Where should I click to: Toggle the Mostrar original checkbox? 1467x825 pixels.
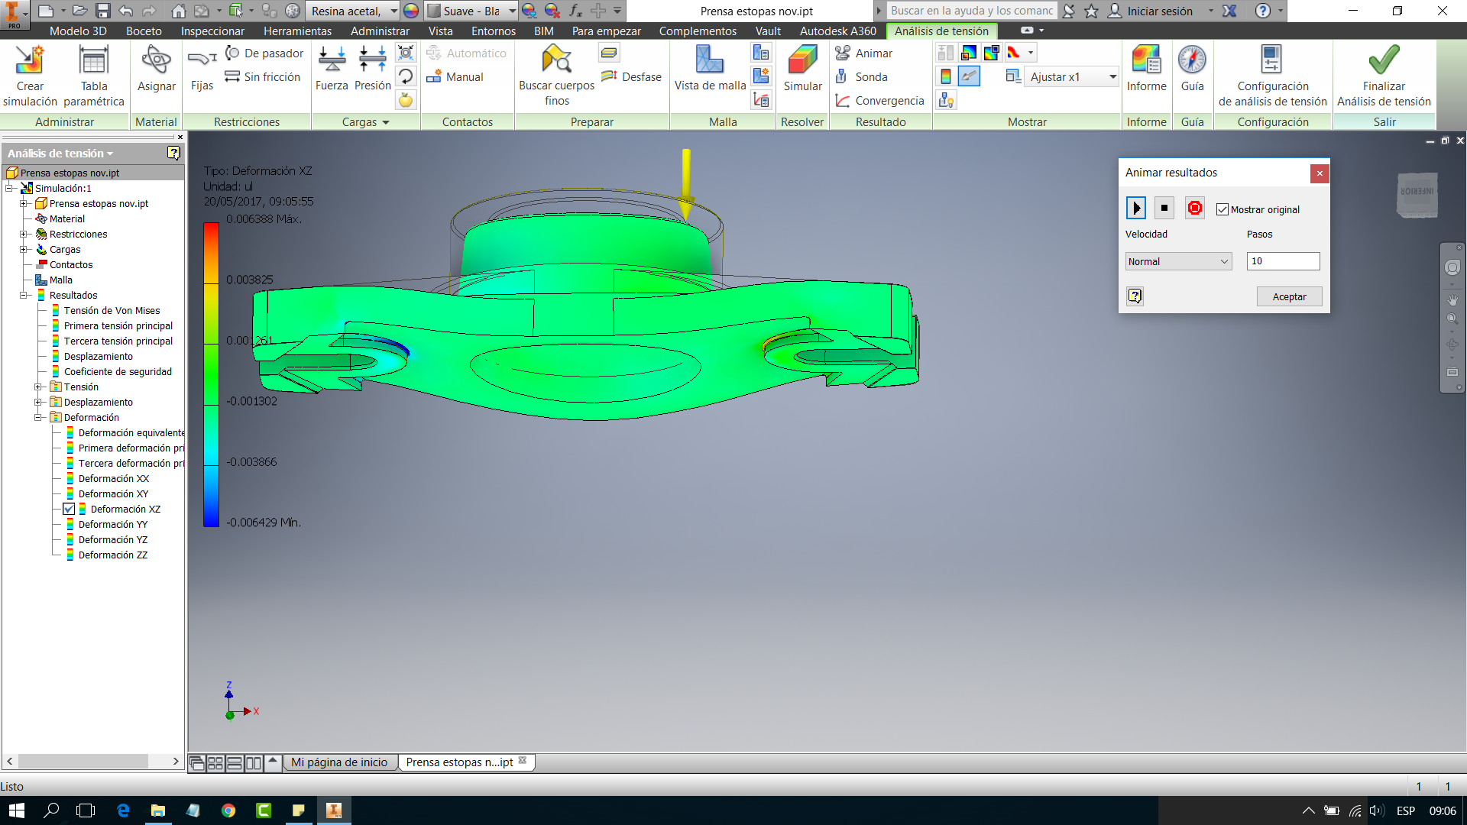pyautogui.click(x=1222, y=209)
